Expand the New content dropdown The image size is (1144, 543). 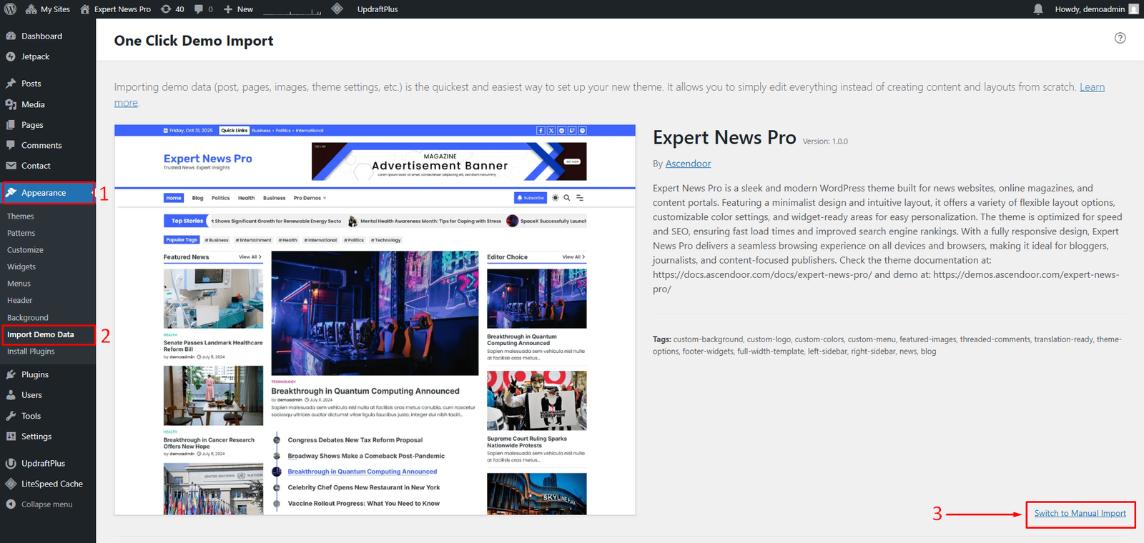coord(238,9)
